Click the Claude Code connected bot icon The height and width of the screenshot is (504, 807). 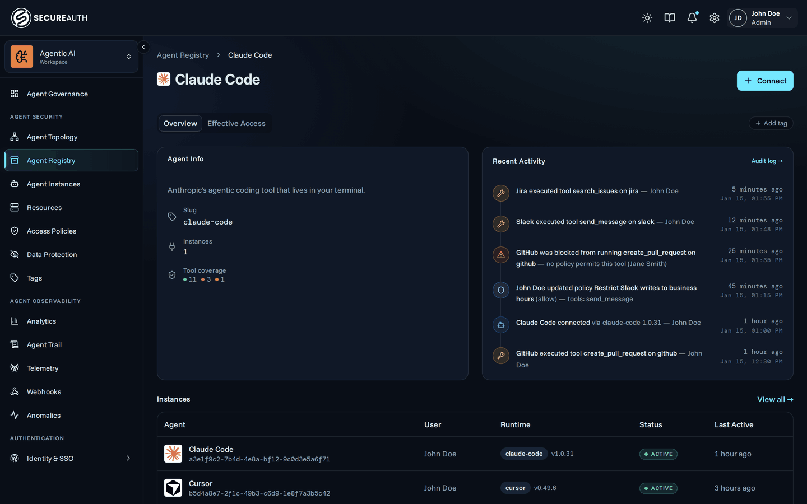coord(501,325)
